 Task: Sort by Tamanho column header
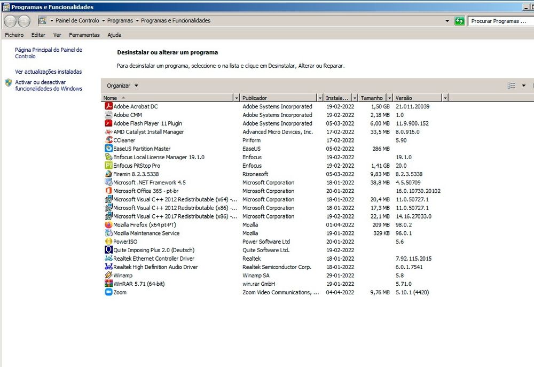tap(373, 98)
